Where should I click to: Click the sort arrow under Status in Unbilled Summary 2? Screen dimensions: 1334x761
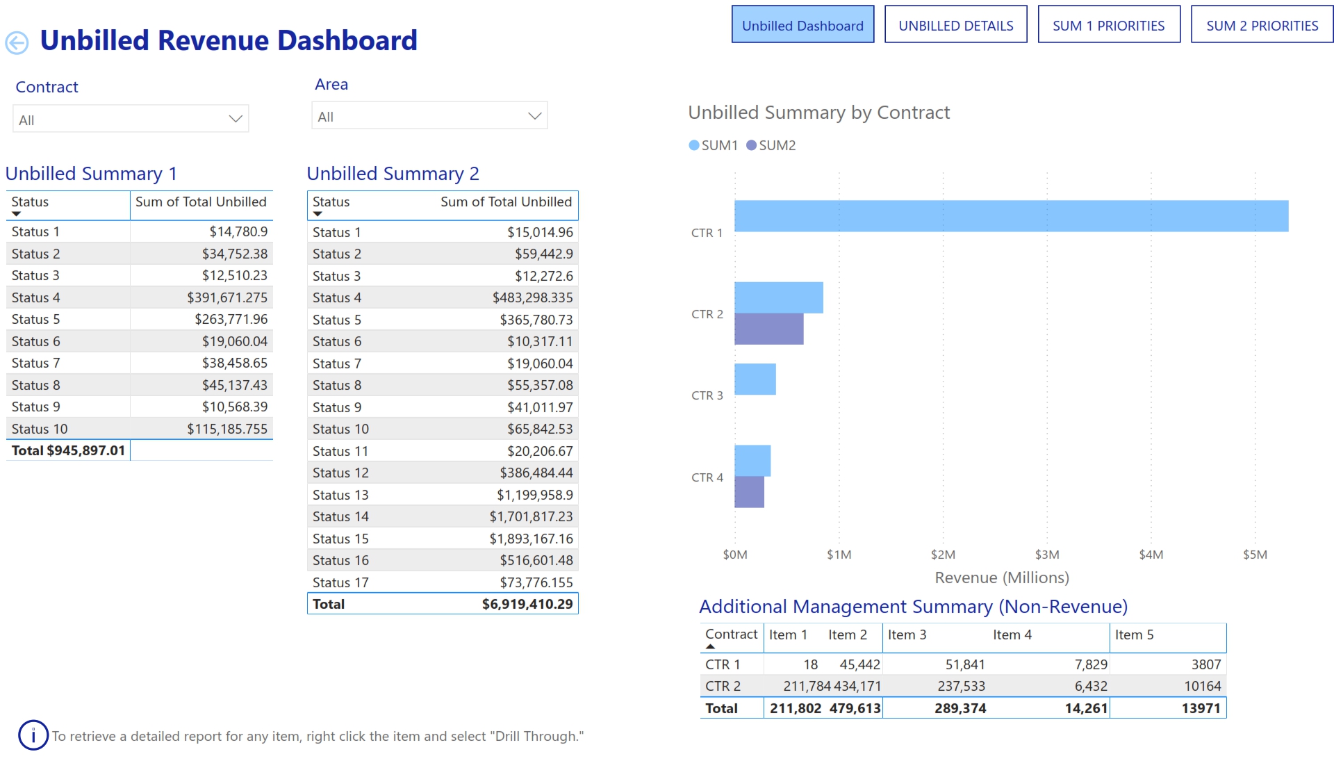click(318, 215)
